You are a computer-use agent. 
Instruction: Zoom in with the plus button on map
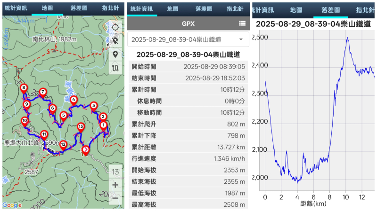point(115,185)
